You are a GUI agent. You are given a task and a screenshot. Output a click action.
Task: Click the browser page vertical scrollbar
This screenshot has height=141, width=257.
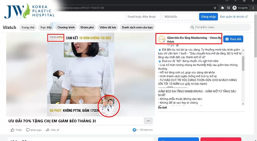point(255,35)
